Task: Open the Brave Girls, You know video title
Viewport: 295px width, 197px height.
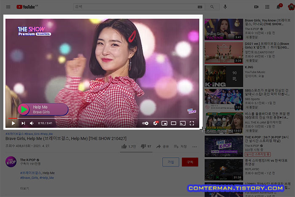Action: tap(267, 22)
